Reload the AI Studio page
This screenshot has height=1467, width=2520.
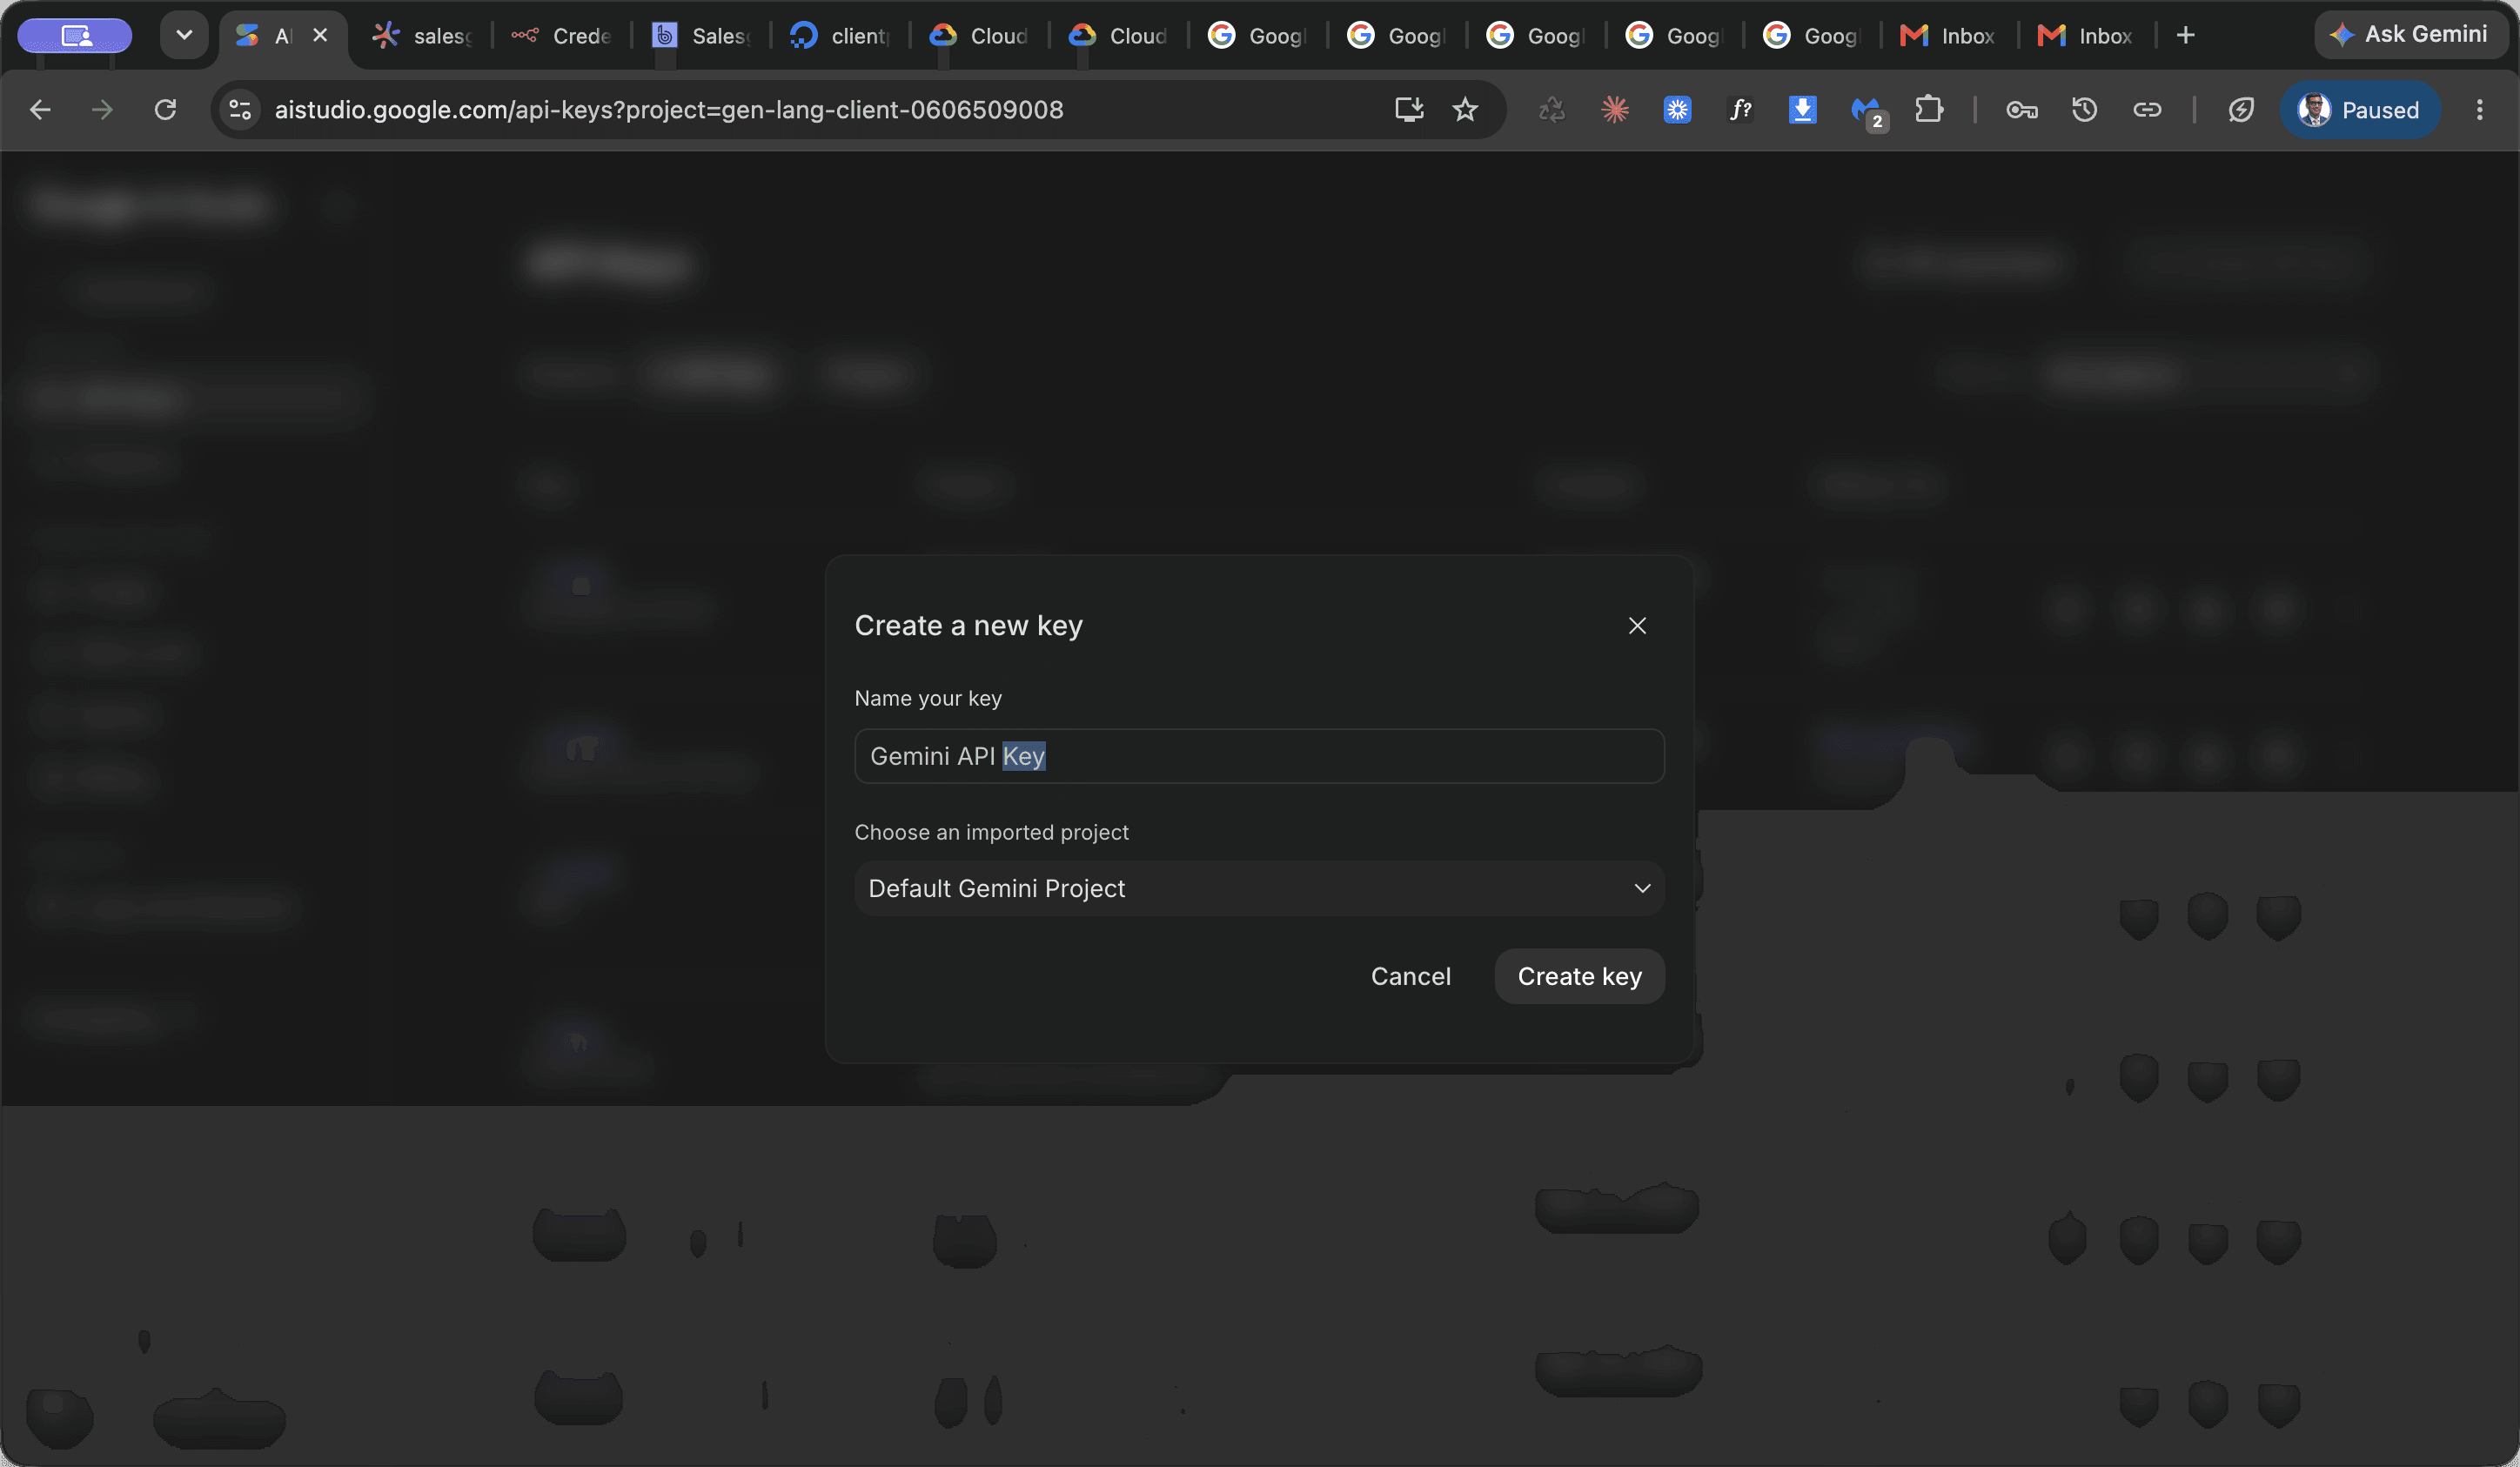coord(166,110)
